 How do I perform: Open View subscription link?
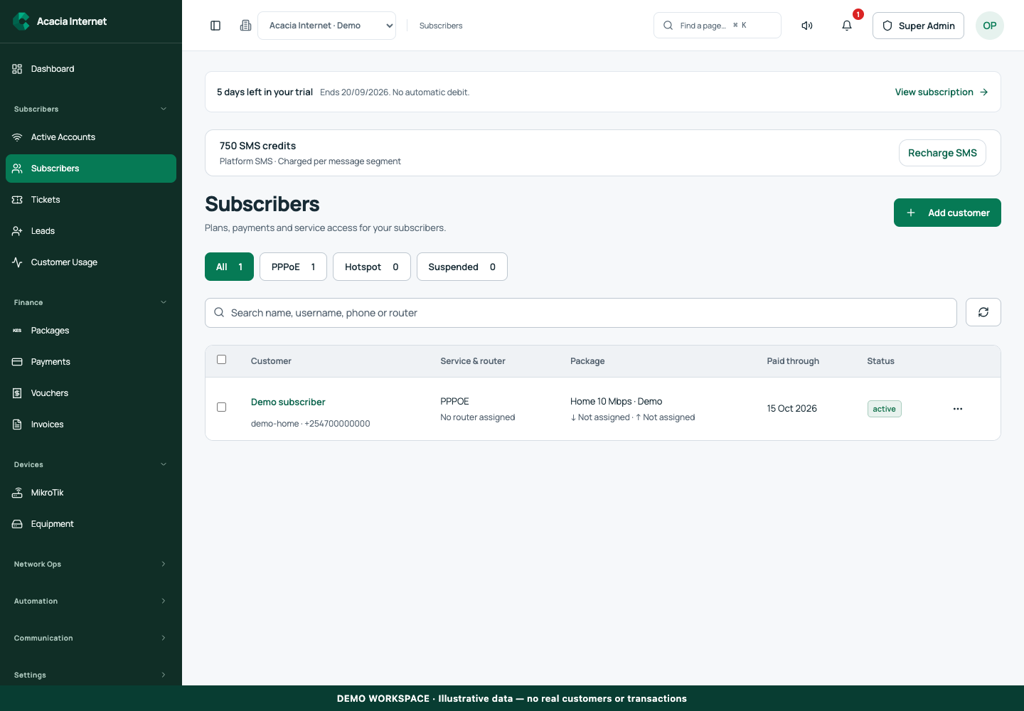[x=942, y=92]
